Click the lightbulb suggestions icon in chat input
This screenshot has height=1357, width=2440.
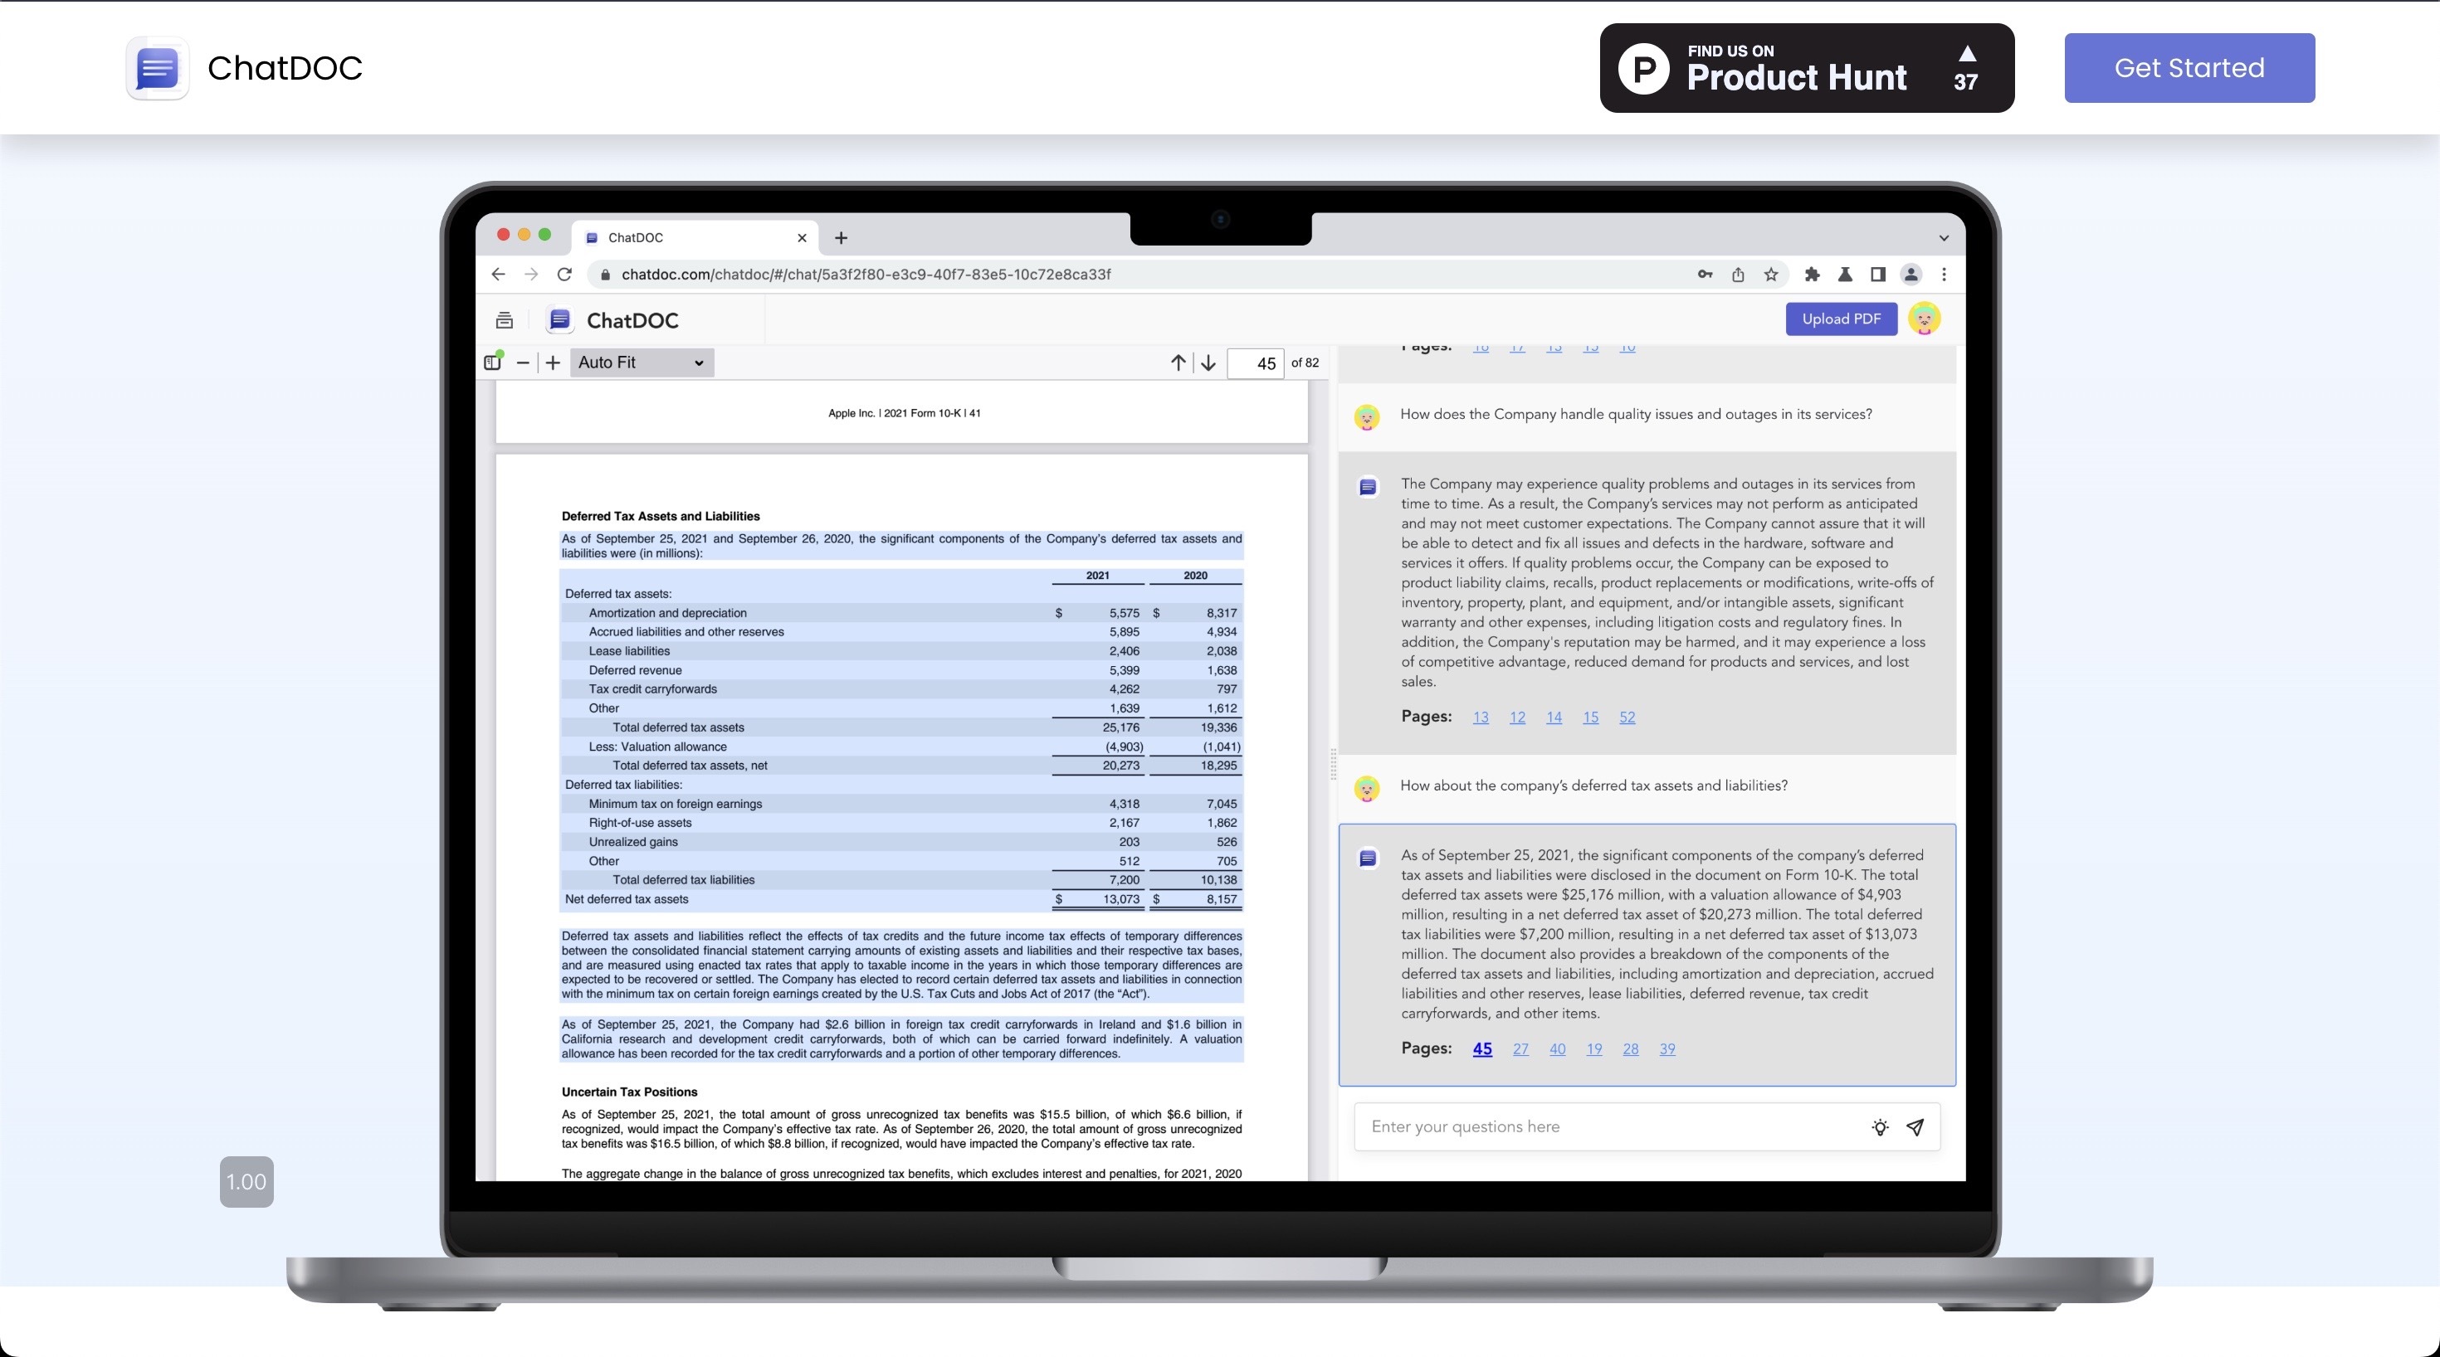click(x=1880, y=1127)
